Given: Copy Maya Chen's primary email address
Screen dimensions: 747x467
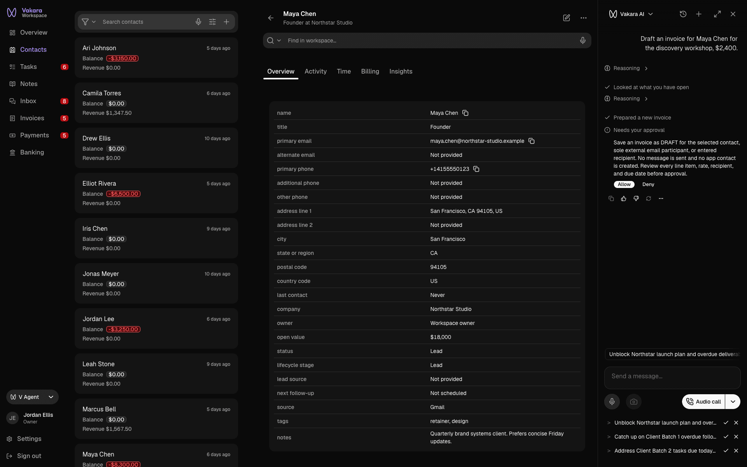Looking at the screenshot, I should [531, 141].
